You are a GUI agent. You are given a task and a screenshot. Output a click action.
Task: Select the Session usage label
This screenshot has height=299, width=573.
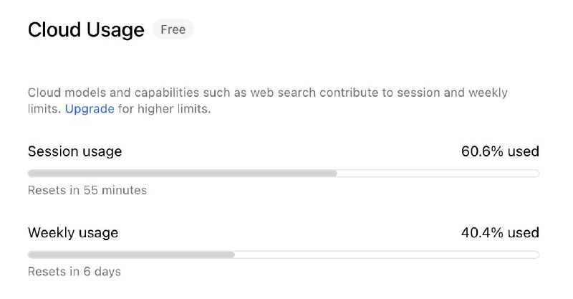tap(74, 151)
